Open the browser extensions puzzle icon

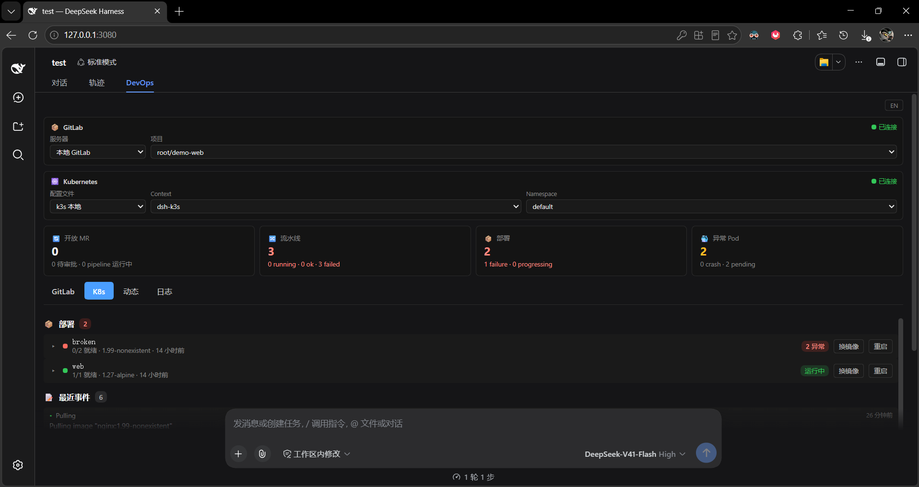(797, 35)
